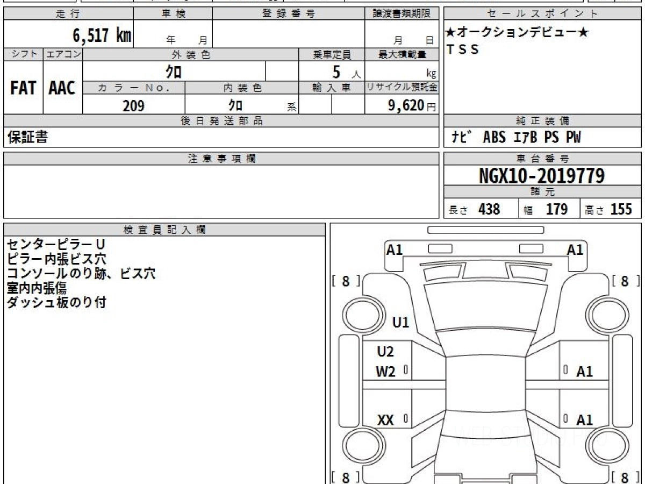Image resolution: width=645 pixels, height=484 pixels.
Task: Click the 車検 header cell
Action: pos(173,14)
